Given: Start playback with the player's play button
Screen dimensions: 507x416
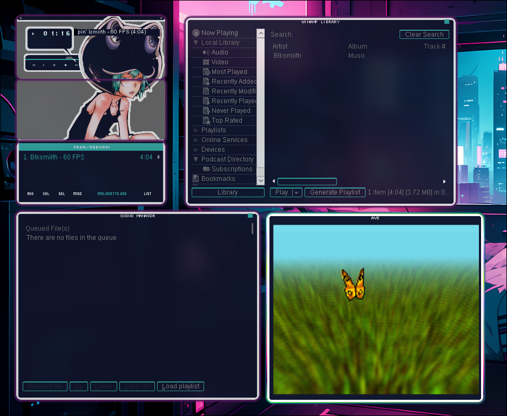Looking at the screenshot, I should click(x=44, y=65).
